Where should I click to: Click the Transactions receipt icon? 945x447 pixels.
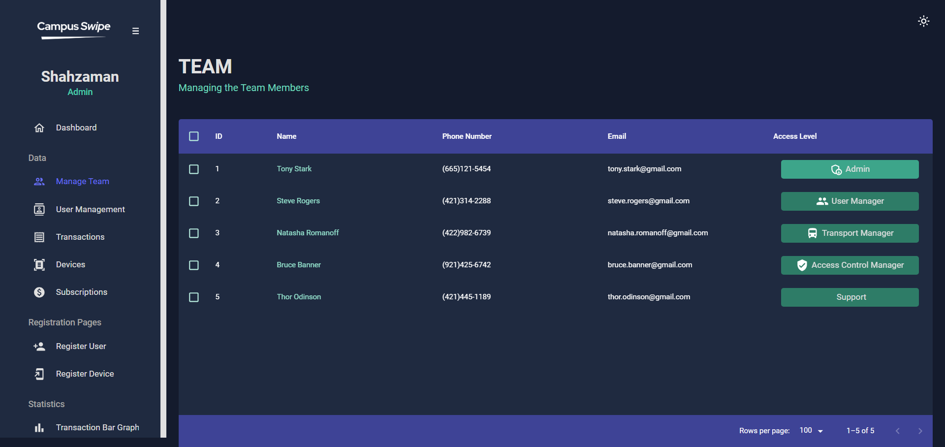(x=39, y=237)
